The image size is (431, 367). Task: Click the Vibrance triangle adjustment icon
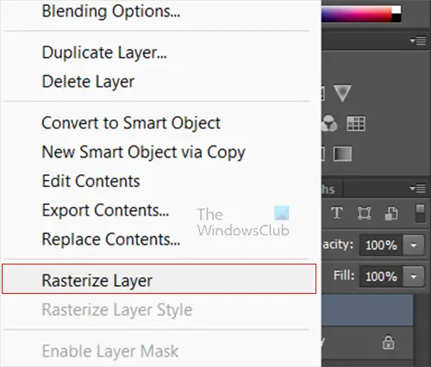tap(342, 93)
